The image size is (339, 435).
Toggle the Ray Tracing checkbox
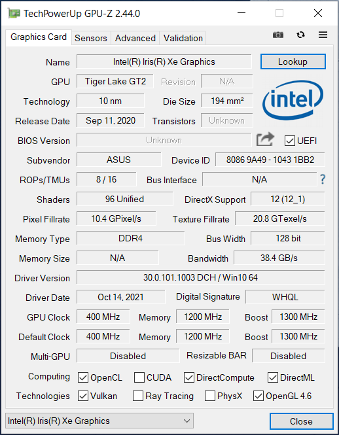click(138, 396)
